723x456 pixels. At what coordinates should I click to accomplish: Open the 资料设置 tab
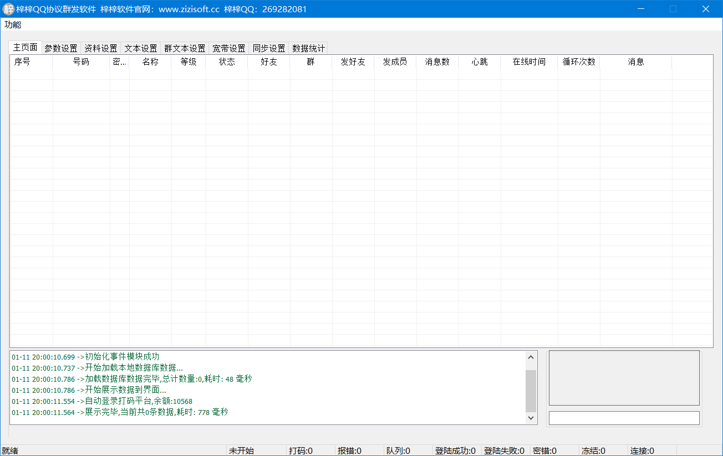click(x=101, y=48)
